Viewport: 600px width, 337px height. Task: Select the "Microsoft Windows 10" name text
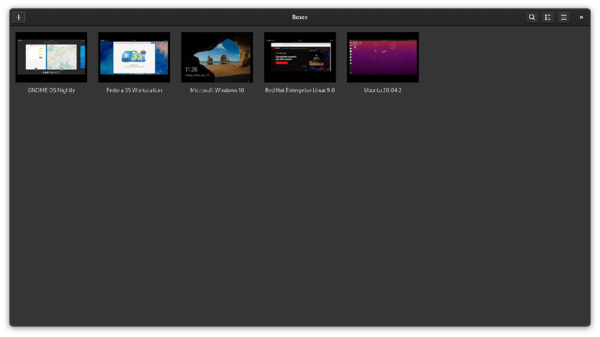pyautogui.click(x=217, y=90)
